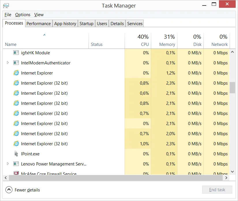This screenshot has height=201, width=238.
Task: Click the vertical scrollbar up arrow
Action: [x=232, y=52]
